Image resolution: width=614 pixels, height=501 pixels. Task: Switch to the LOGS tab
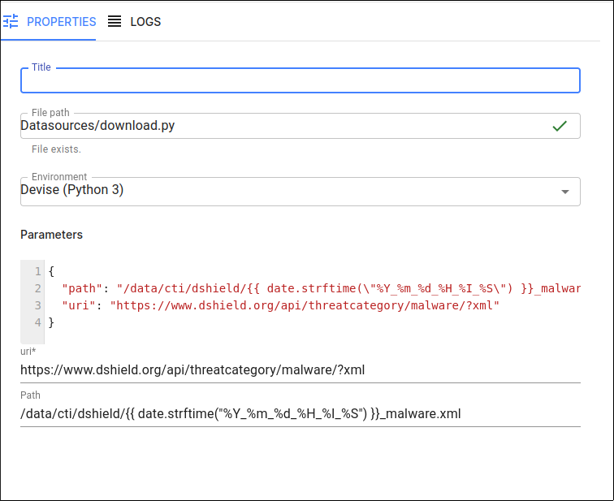coord(134,21)
